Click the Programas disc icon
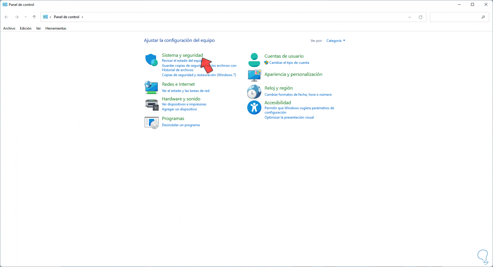493x267 pixels. 151,122
